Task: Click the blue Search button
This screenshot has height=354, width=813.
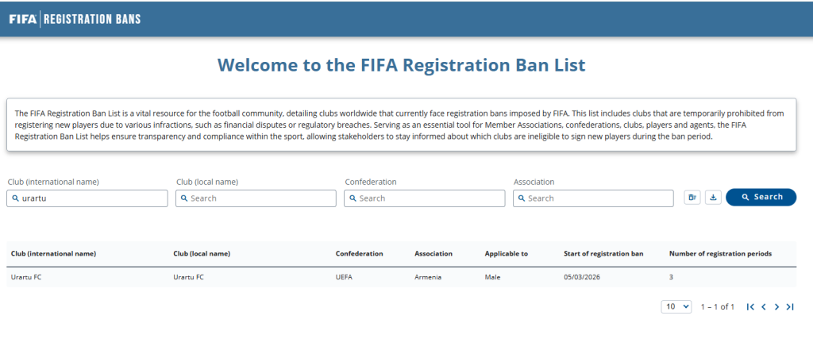Action: point(761,198)
